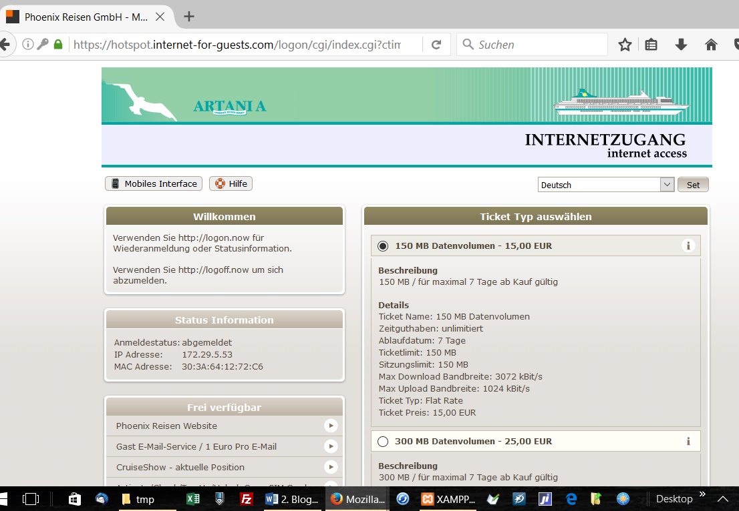
Task: Click the bookmark star icon
Action: coord(625,45)
